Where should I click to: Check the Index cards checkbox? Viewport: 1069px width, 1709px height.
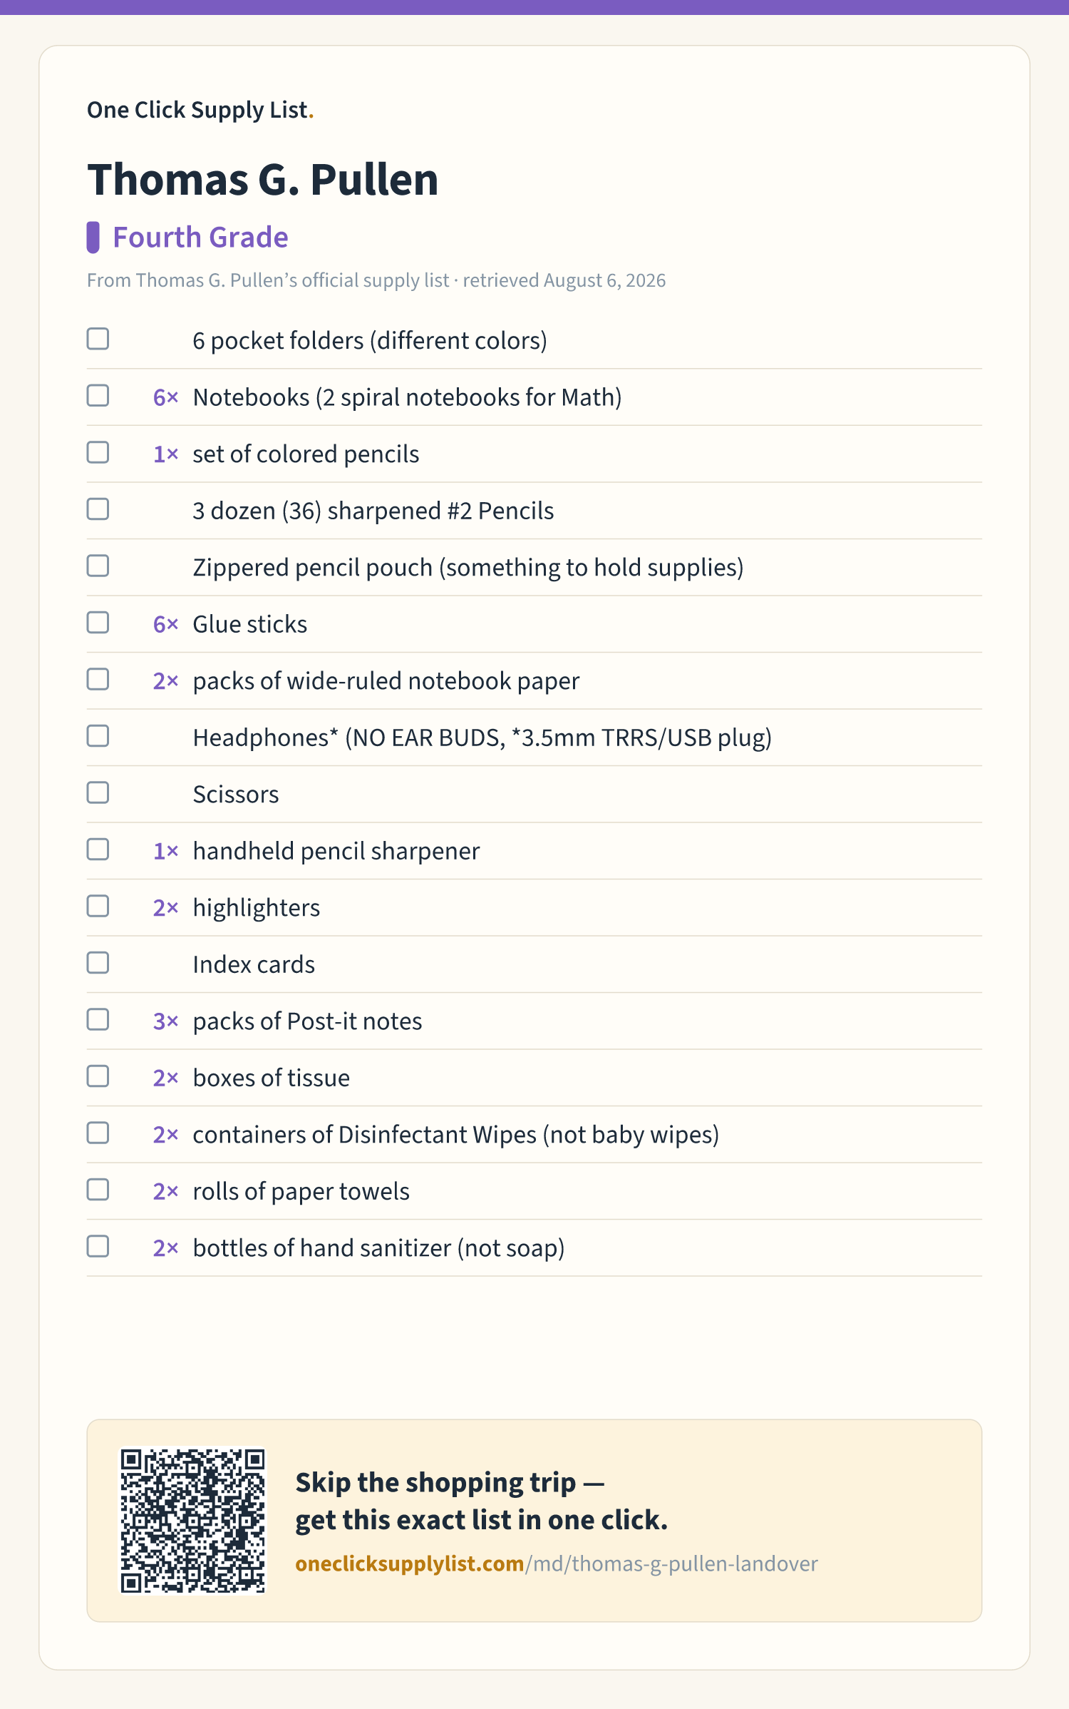coord(98,963)
